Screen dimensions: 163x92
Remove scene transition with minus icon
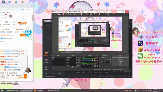pyautogui.click(x=108, y=60)
